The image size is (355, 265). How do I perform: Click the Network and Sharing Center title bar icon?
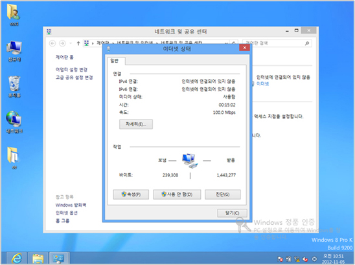point(49,32)
